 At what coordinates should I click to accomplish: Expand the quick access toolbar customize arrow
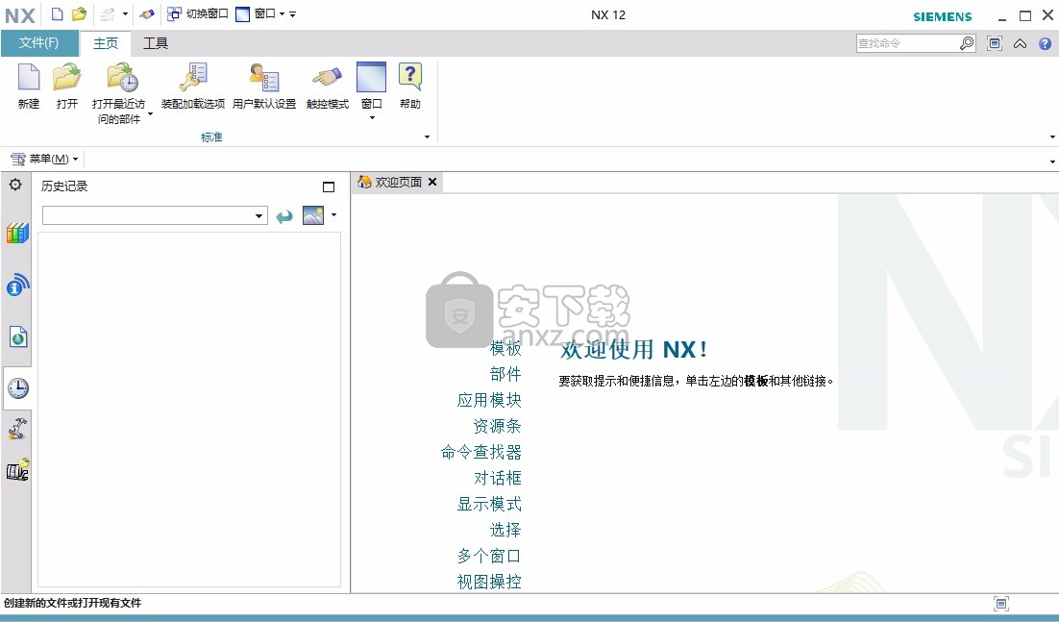pyautogui.click(x=292, y=14)
